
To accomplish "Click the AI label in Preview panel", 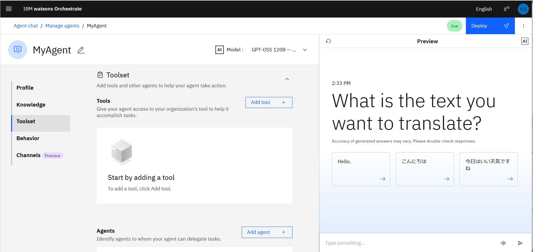I will click(x=525, y=41).
